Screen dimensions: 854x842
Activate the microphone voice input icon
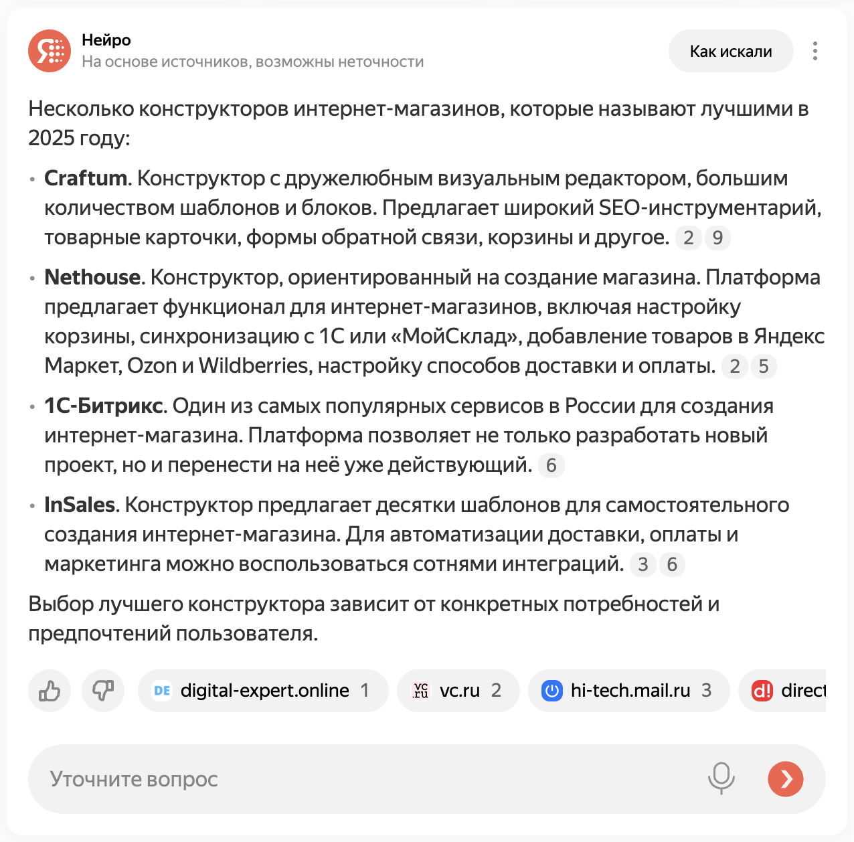click(x=721, y=778)
